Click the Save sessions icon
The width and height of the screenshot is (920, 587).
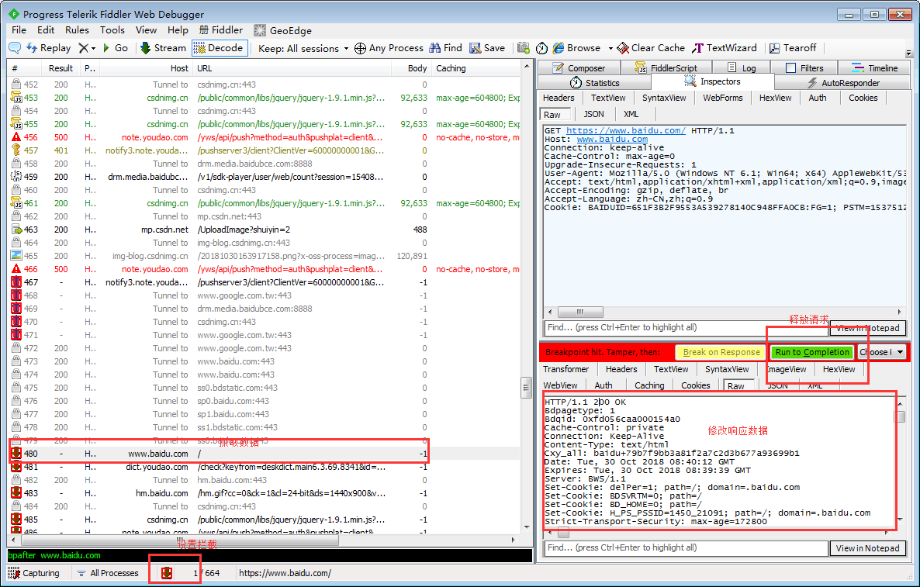475,48
